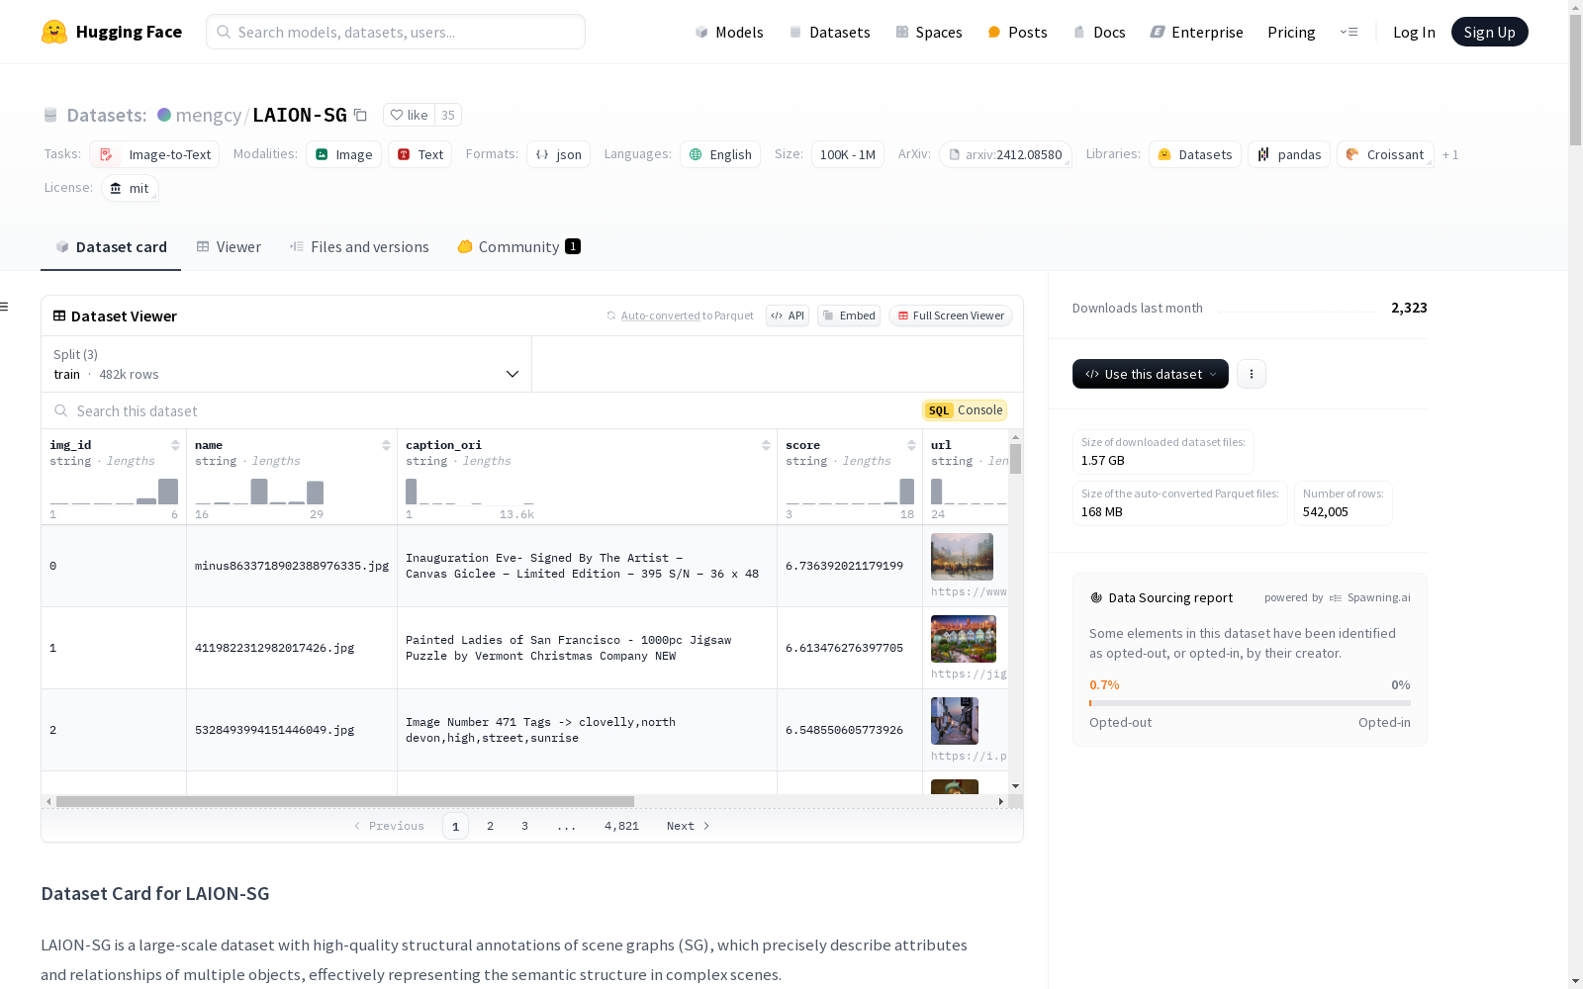Screen dimensions: 1583x989
Task: Like the LAION-SG dataset
Action: pyautogui.click(x=409, y=115)
